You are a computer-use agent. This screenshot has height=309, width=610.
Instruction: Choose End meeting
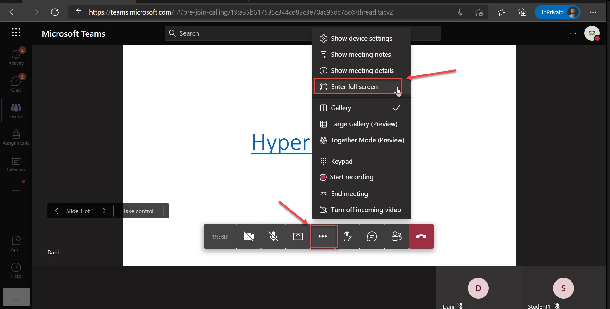click(x=362, y=194)
